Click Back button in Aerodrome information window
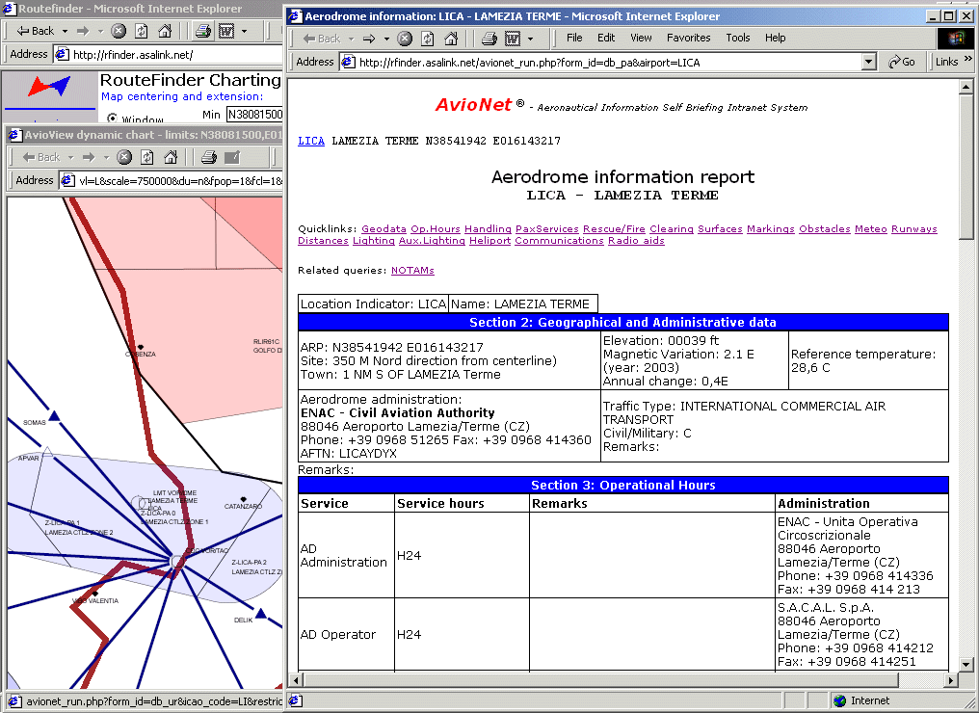This screenshot has height=713, width=979. 321,39
